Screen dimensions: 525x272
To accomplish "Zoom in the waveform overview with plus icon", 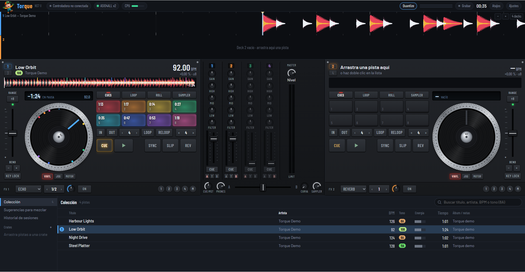I will pyautogui.click(x=506, y=16).
